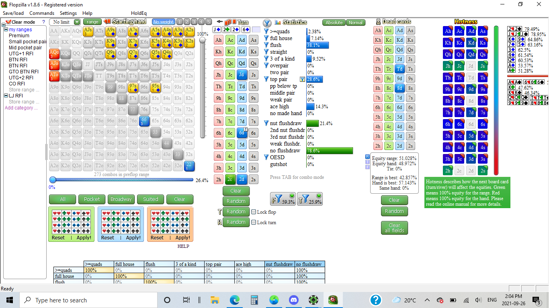Viewport: 549px width, 308px height.
Task: Toggle the straight filter funnel icon
Action: [266, 52]
